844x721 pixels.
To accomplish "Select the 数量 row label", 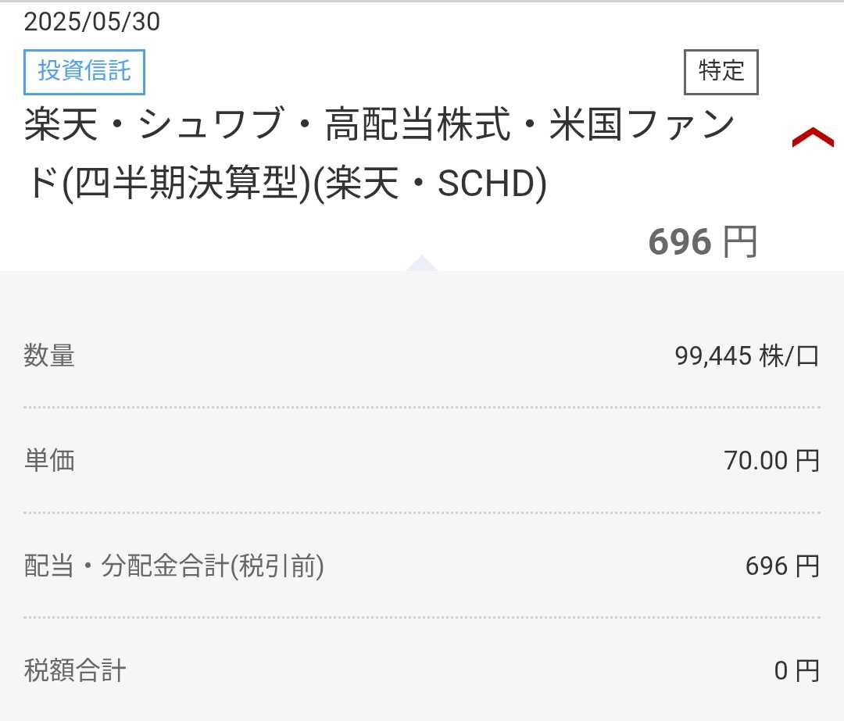I will pyautogui.click(x=49, y=356).
